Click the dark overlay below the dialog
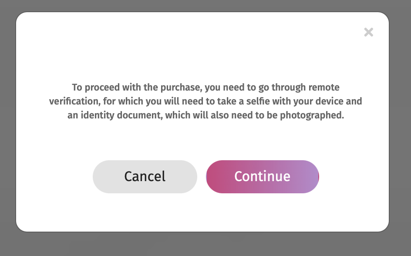 [205, 245]
